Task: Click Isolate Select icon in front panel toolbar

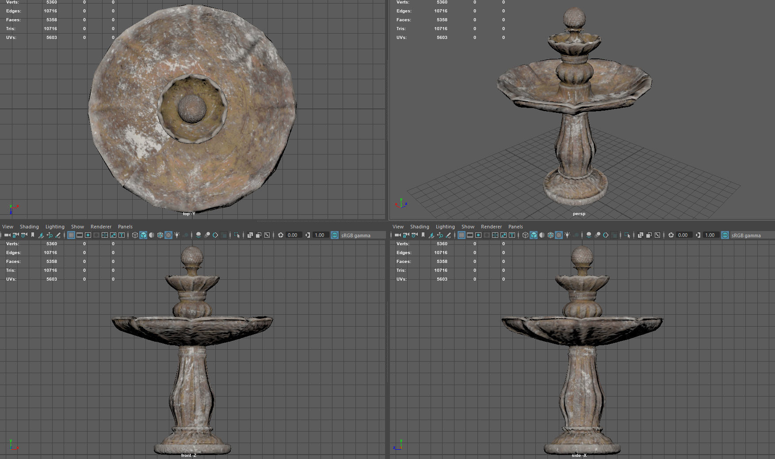Action: [237, 235]
